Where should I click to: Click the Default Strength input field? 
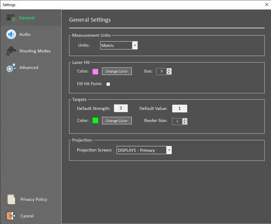121,108
